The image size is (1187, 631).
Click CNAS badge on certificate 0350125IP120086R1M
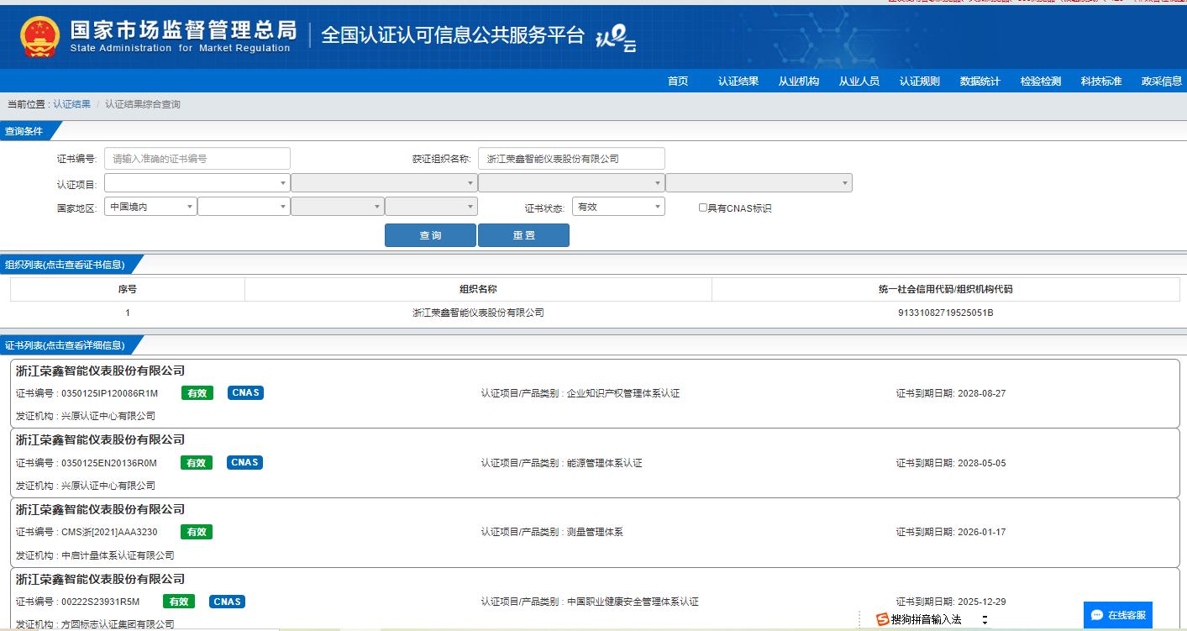click(245, 392)
